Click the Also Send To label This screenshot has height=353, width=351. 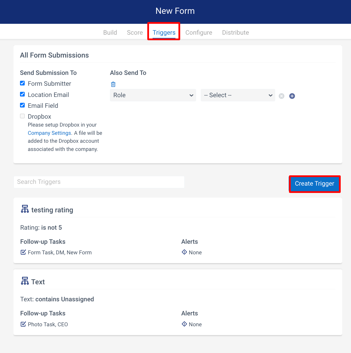(x=128, y=73)
